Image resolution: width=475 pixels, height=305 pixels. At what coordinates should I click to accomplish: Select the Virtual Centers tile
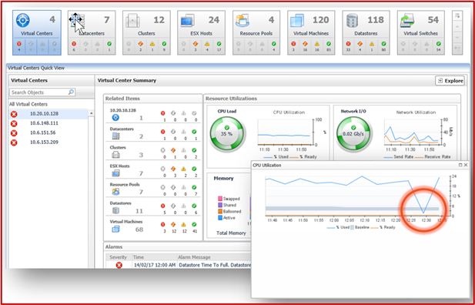coord(37,33)
